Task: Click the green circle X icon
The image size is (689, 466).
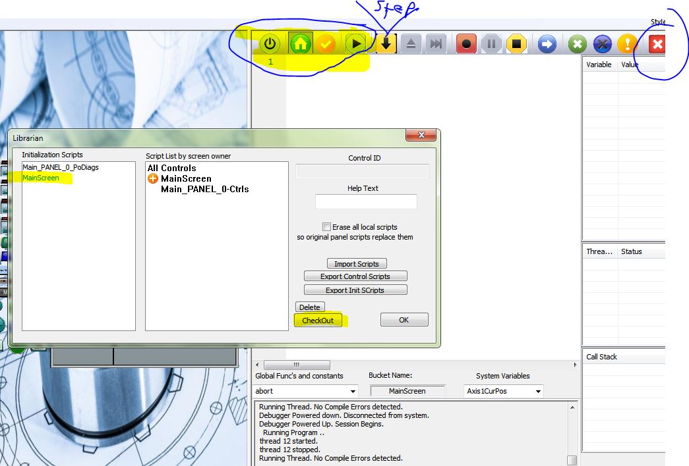Action: coord(577,44)
